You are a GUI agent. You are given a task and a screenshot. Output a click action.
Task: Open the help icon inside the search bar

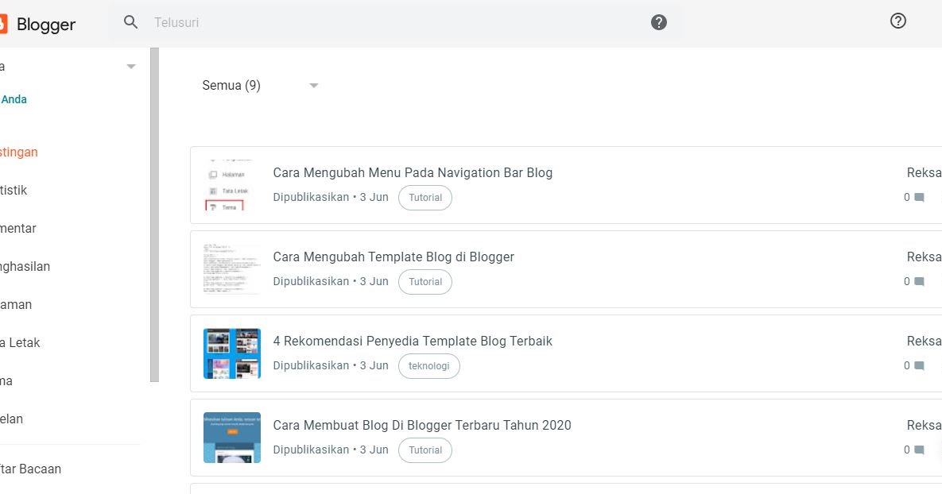658,21
